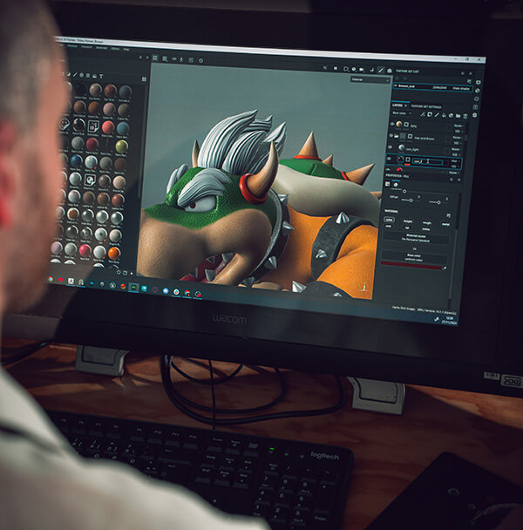Click the first square viewport mode icon

pyautogui.click(x=155, y=58)
